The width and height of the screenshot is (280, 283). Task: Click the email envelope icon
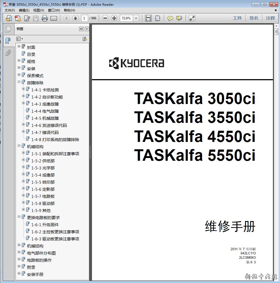coord(54,18)
